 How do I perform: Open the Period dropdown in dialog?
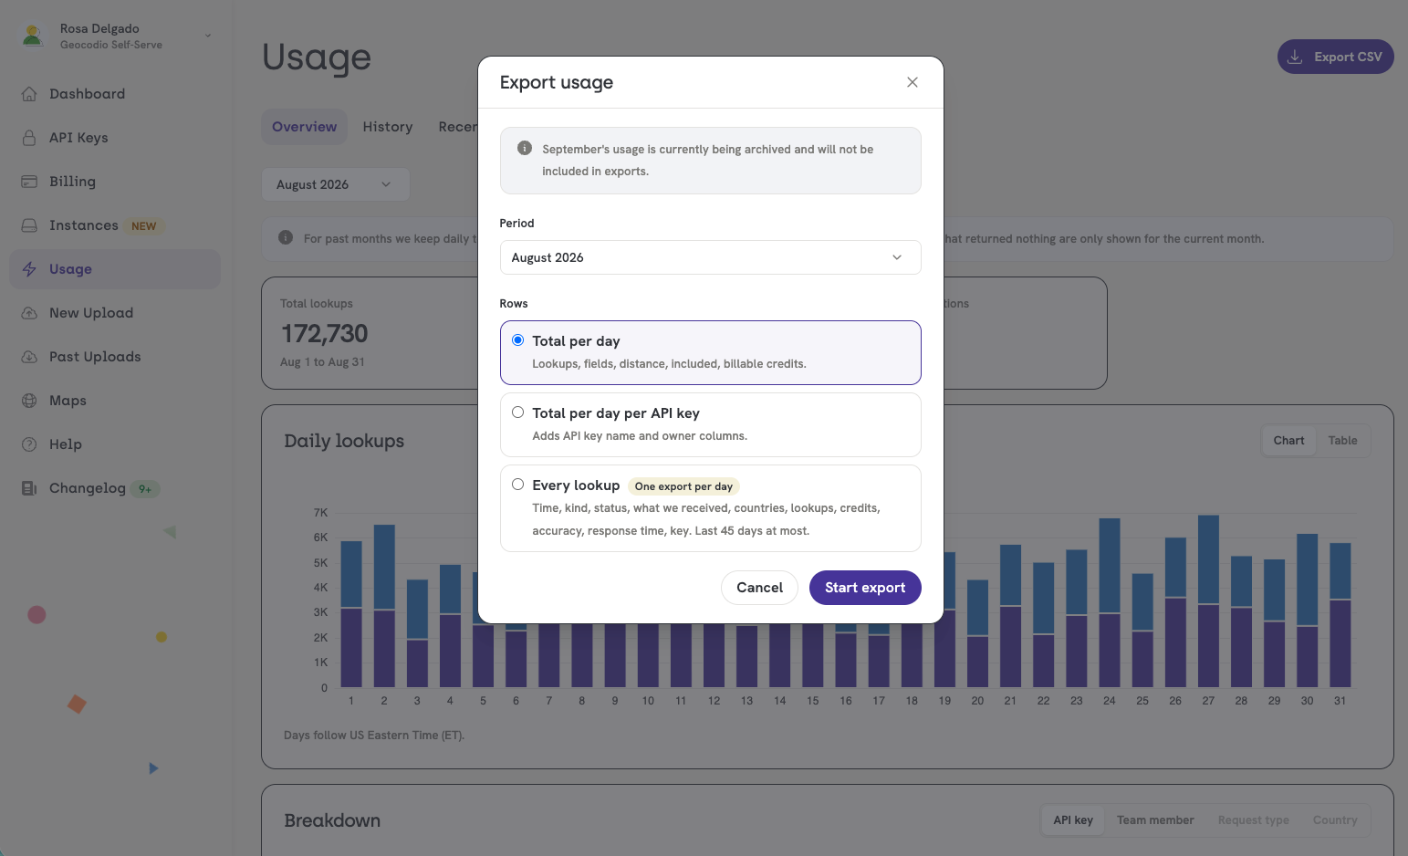710,257
